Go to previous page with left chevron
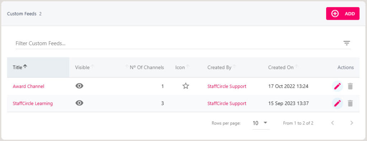The width and height of the screenshot is (367, 141). [332, 123]
